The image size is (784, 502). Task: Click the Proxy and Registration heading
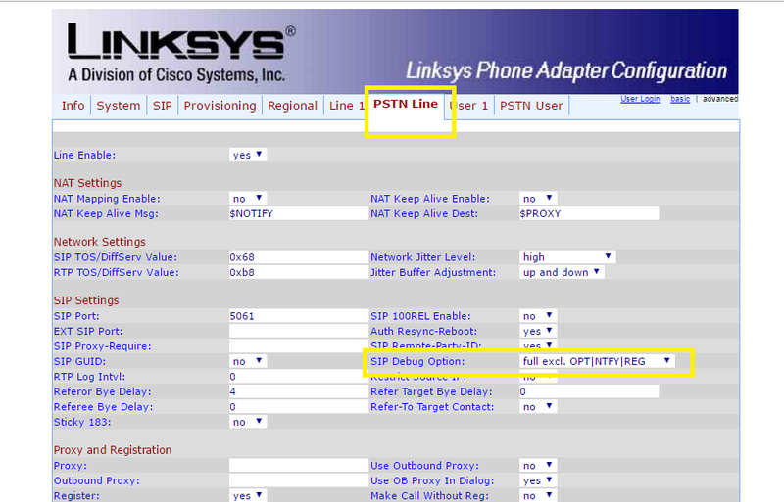(x=113, y=450)
